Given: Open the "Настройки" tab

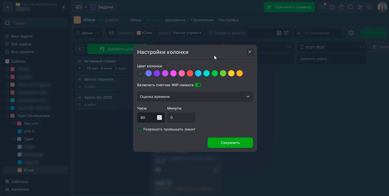Looking at the screenshot, I should click(229, 20).
